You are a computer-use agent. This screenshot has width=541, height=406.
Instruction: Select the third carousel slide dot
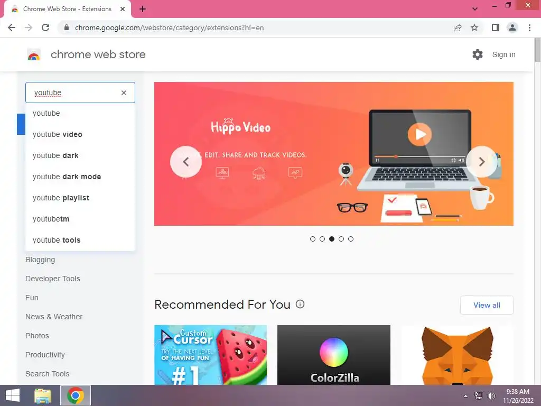point(332,239)
